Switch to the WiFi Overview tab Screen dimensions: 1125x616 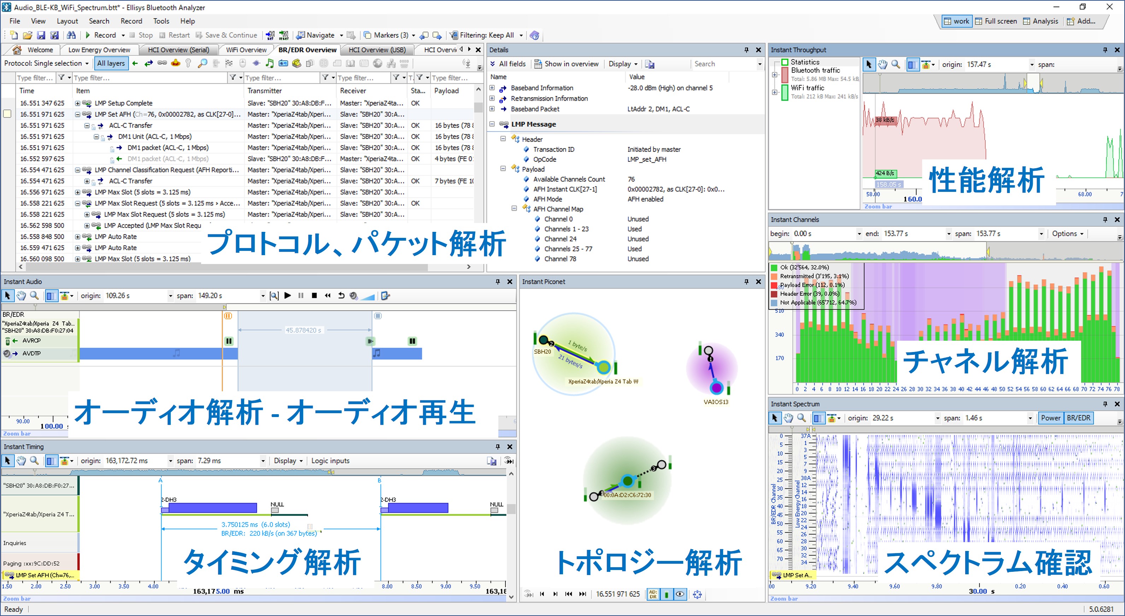246,50
